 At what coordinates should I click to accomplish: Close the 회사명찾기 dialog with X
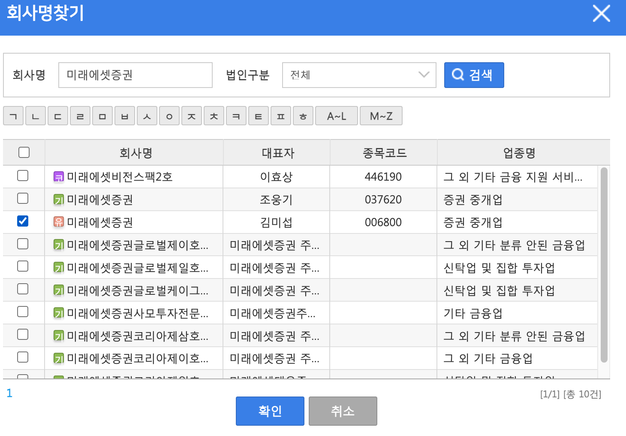pos(601,14)
